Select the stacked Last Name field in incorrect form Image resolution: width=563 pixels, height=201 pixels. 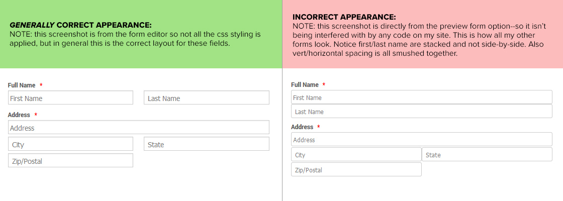(421, 111)
